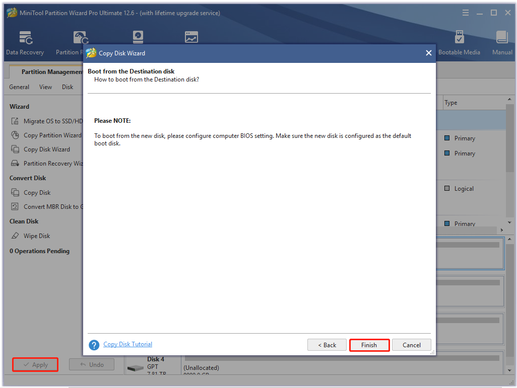Click the scrollbar down arrow beside the disk list
The image size is (517, 388).
click(509, 222)
